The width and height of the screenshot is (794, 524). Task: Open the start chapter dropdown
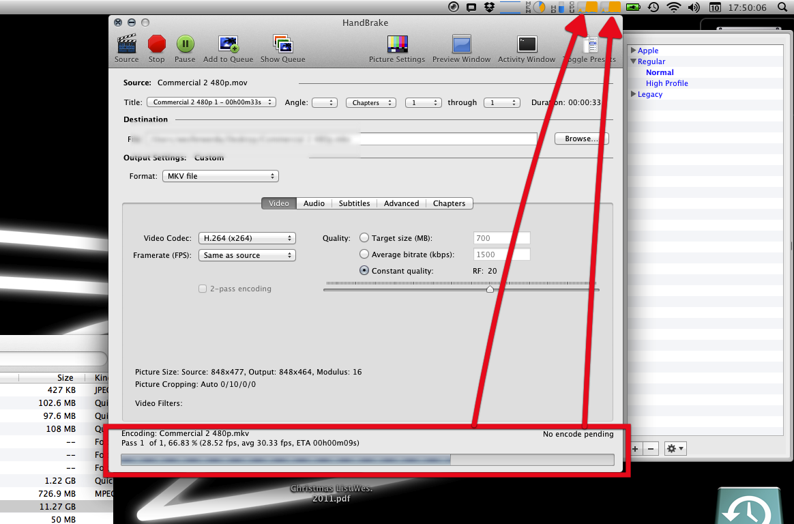point(424,102)
